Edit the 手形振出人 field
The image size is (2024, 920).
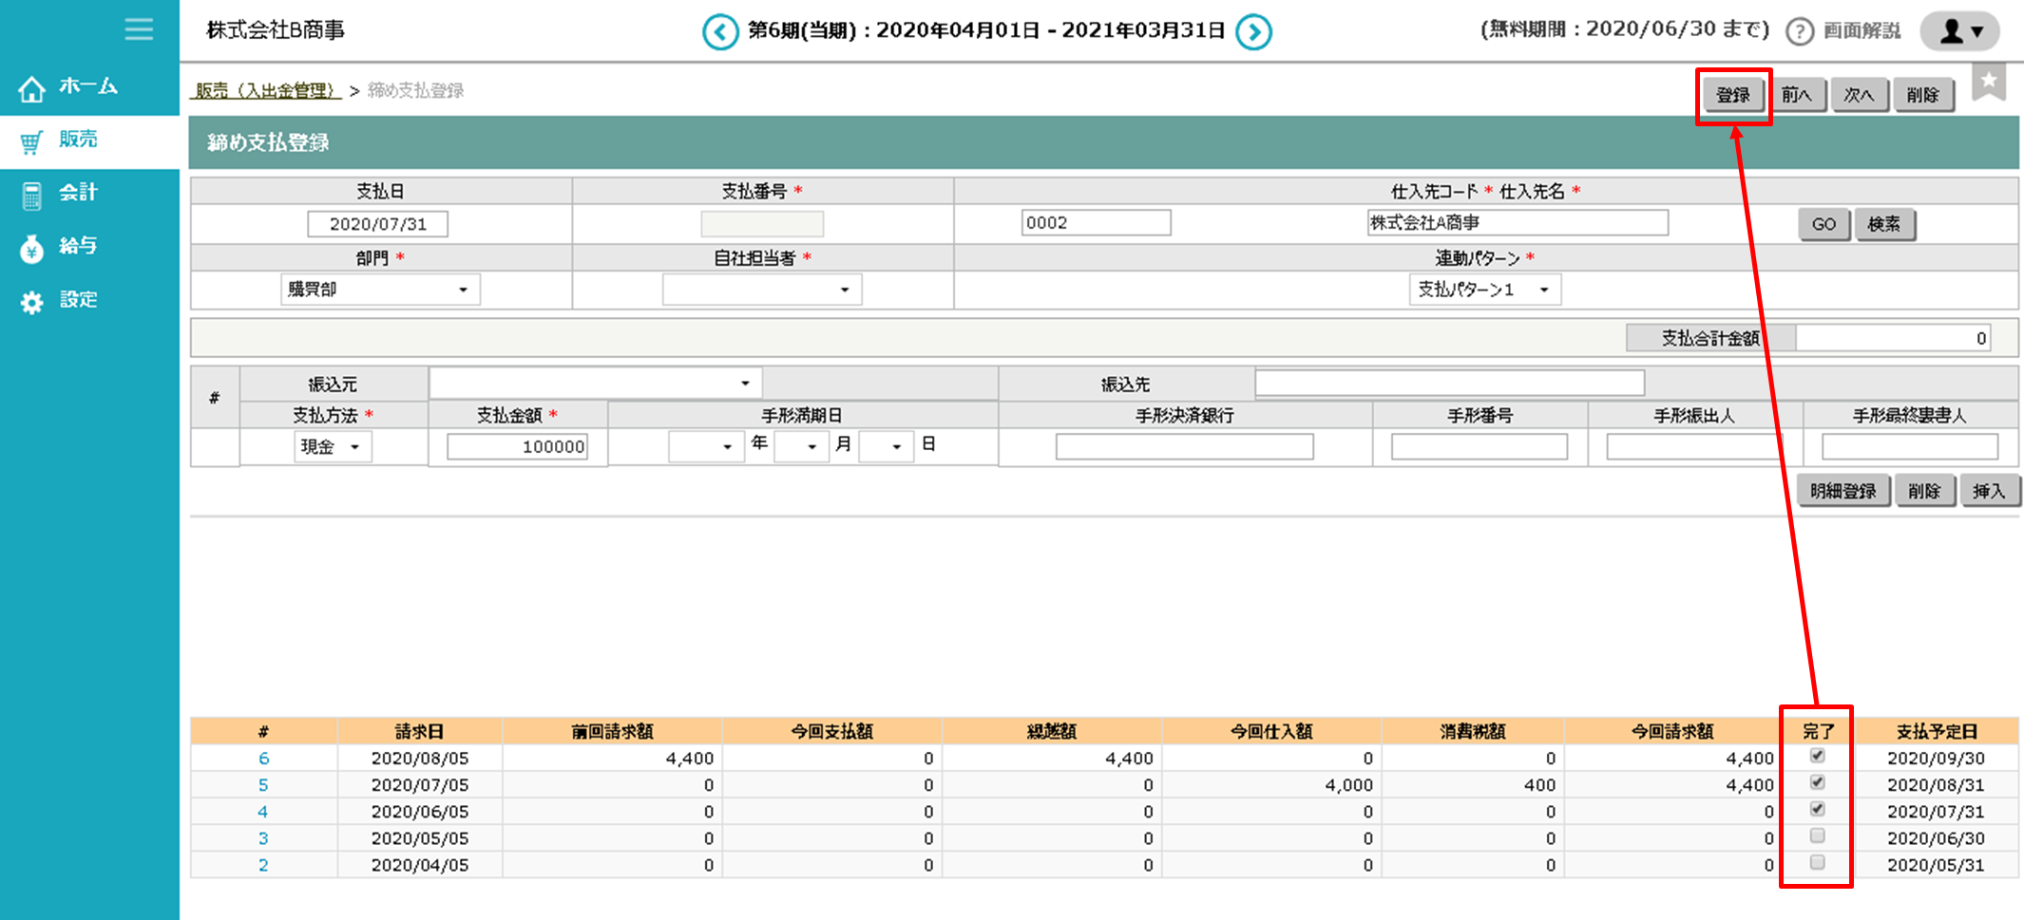pos(1693,447)
